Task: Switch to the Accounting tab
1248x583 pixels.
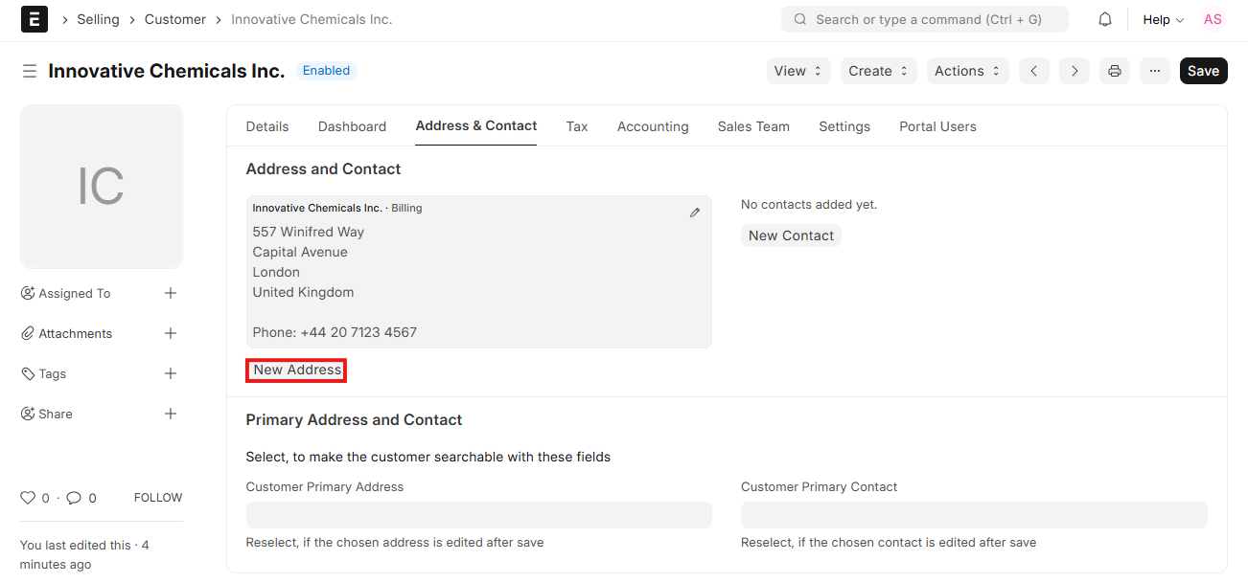Action: (653, 126)
